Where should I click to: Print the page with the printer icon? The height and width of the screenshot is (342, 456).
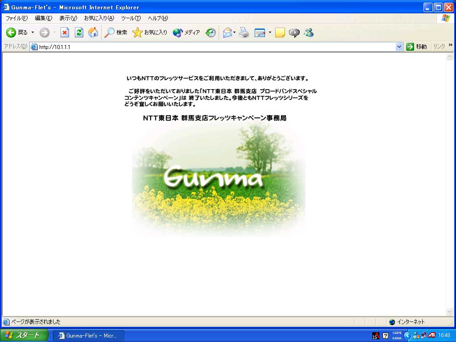tap(244, 33)
